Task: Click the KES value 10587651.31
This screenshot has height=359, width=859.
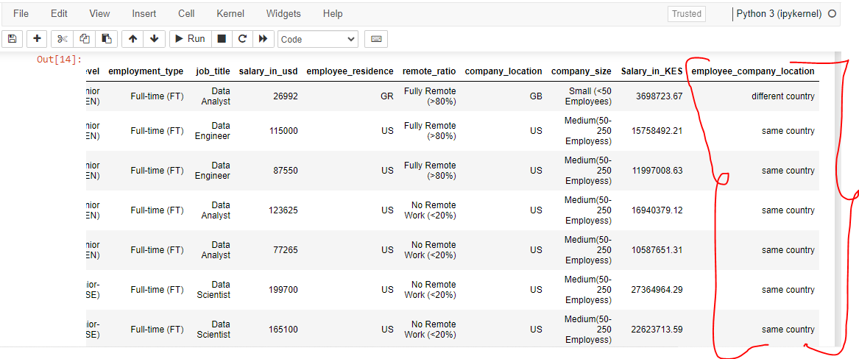Action: [657, 250]
